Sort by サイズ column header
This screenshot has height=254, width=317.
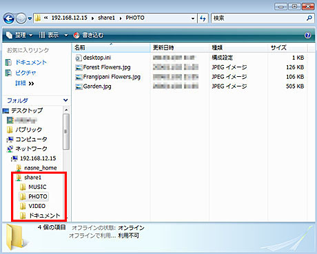point(287,47)
